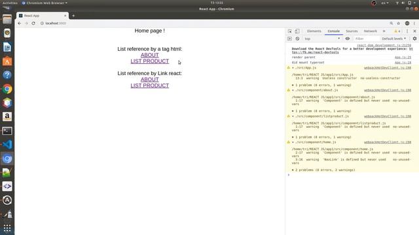Toggle the live expression eye icon
Viewport: 419px width, 235px height.
[x=348, y=39]
